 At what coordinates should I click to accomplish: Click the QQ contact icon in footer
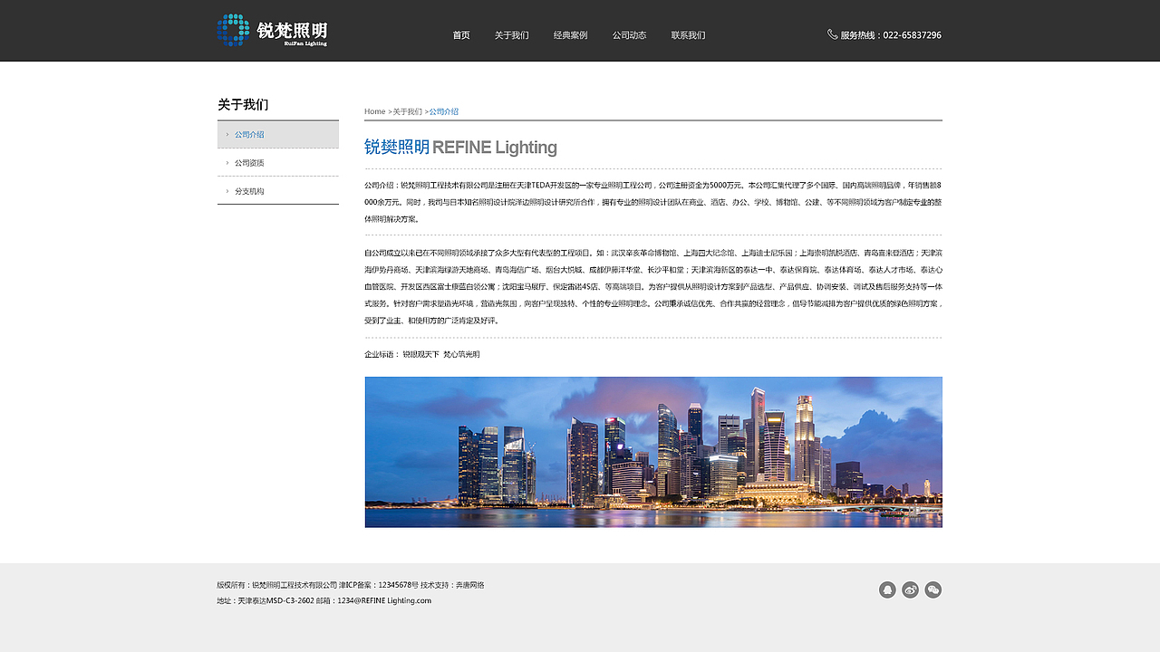(x=887, y=590)
